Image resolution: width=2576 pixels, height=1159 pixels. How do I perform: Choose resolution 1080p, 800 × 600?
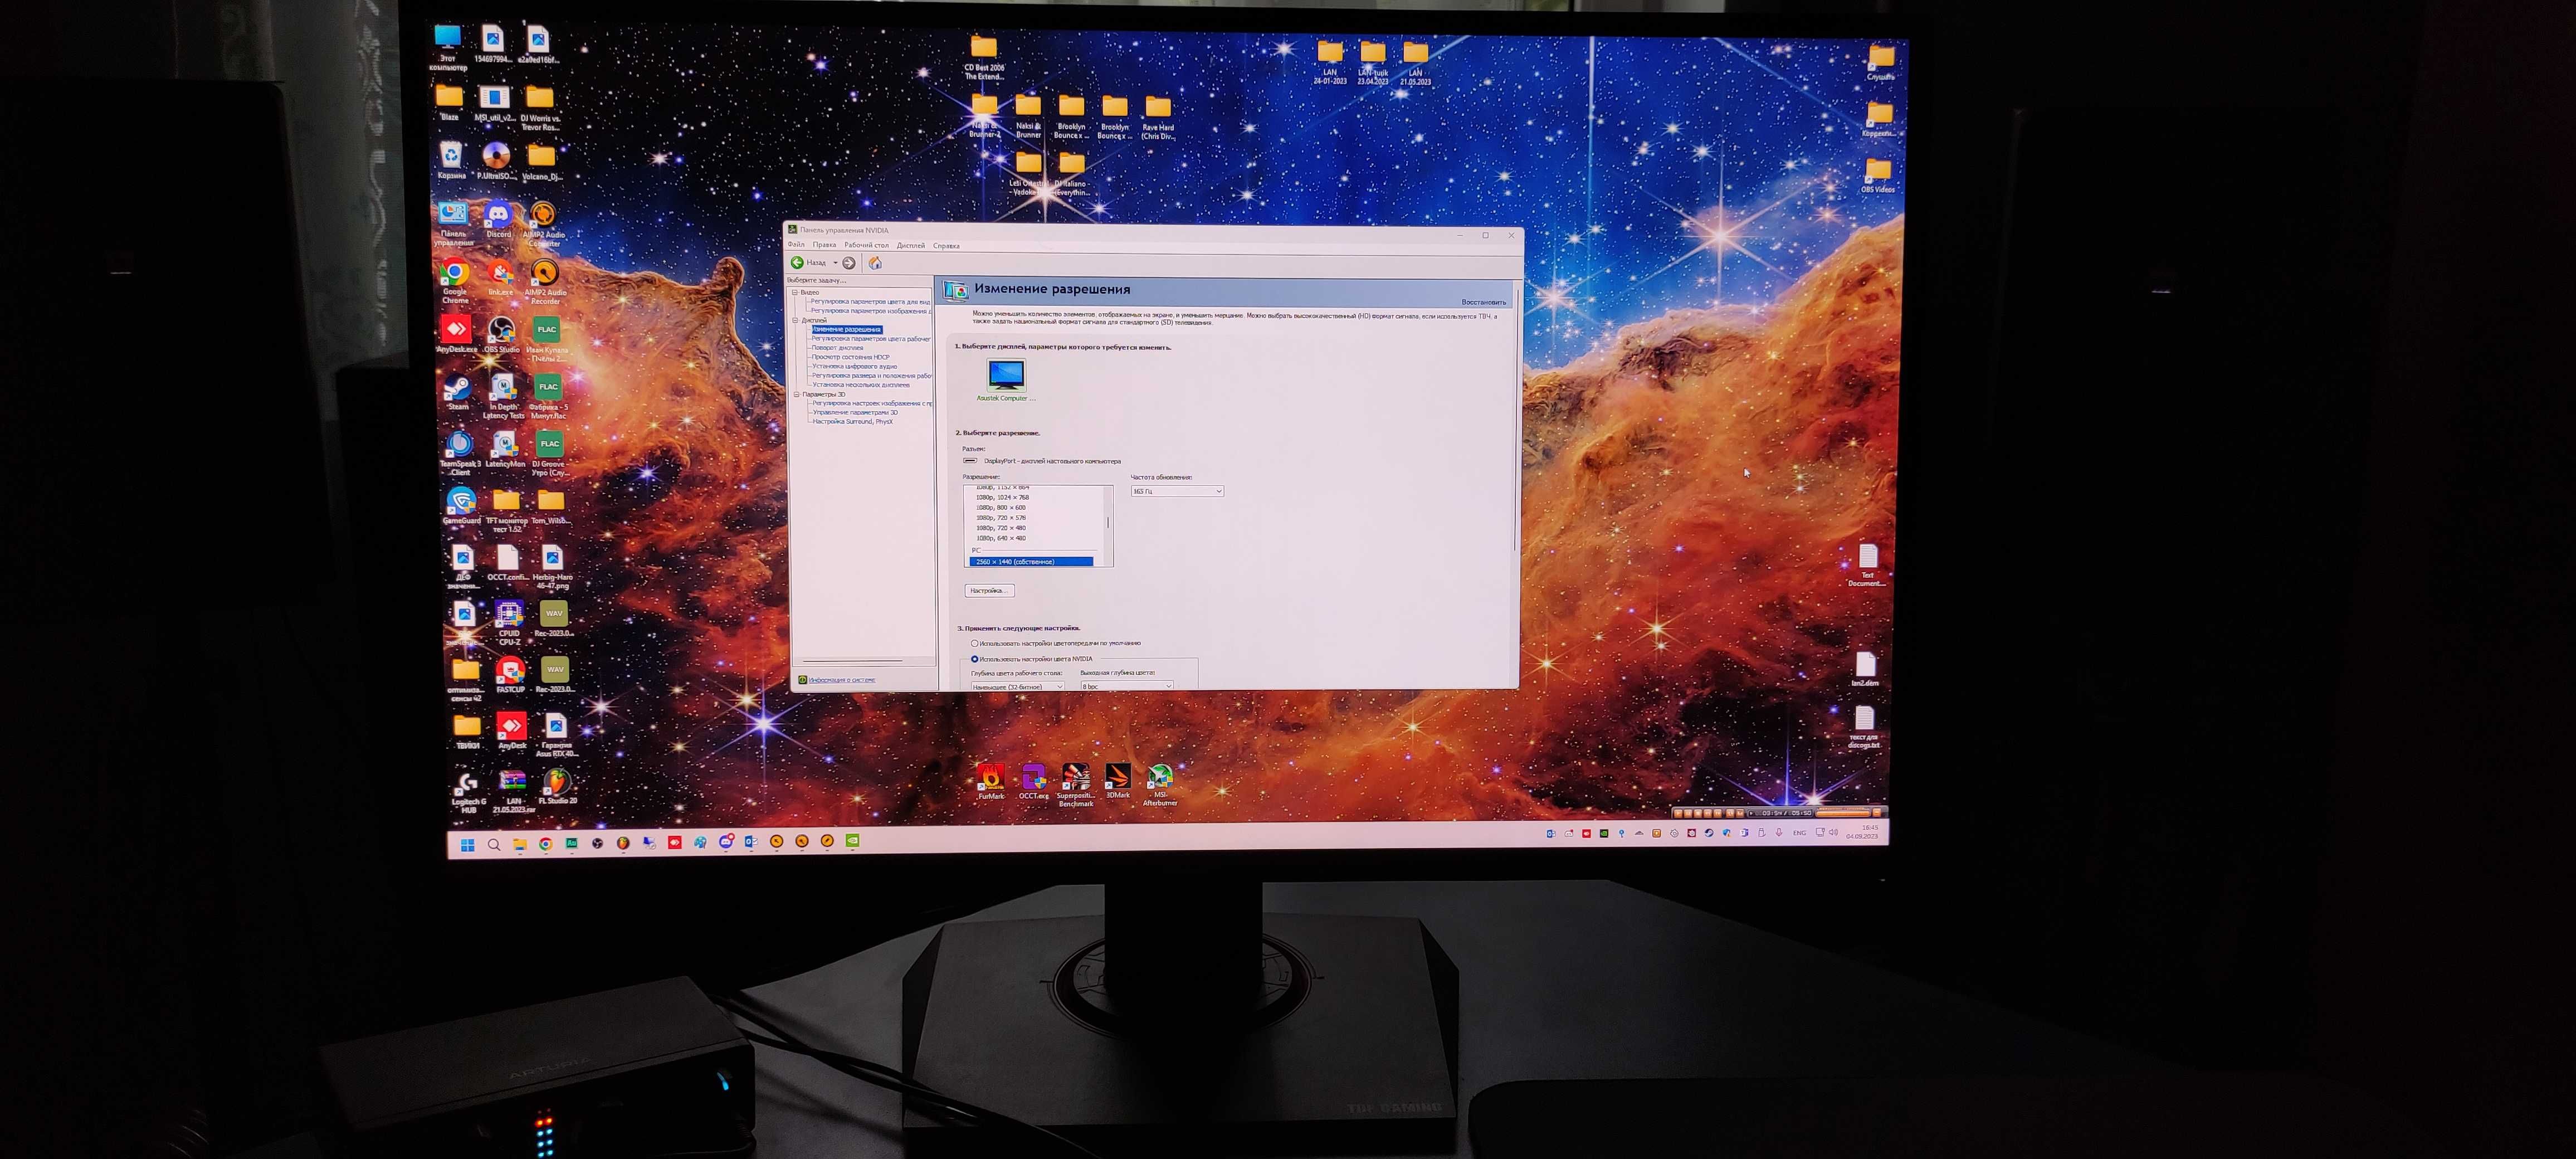point(1000,507)
